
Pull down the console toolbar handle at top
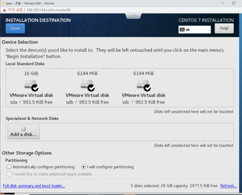click(133, 16)
